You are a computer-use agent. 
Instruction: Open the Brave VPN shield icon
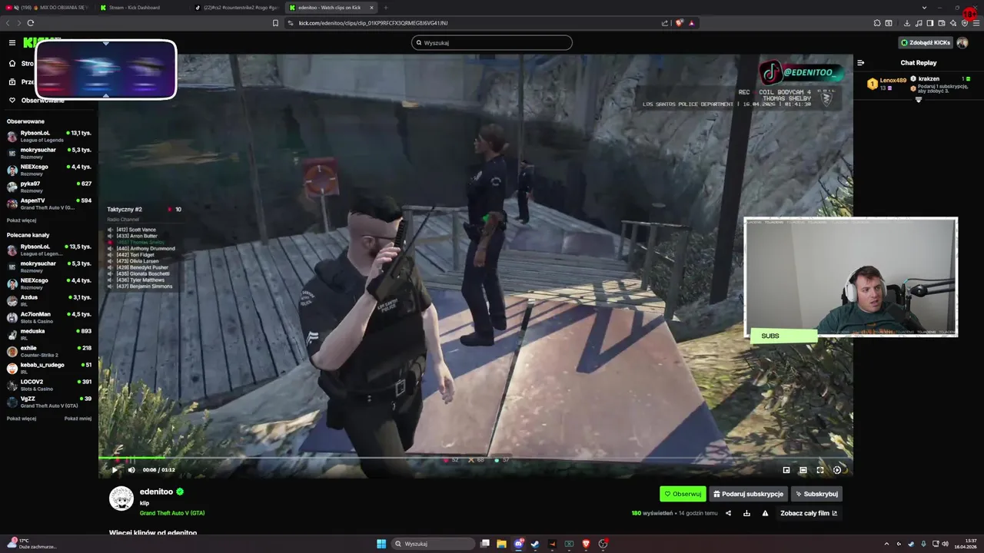point(965,23)
